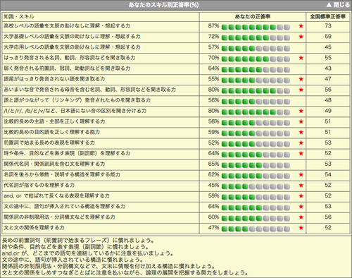The height and width of the screenshot is (278, 352).
Task: Click the advice text about 長めの前置詞句
Action: [x=78, y=241]
